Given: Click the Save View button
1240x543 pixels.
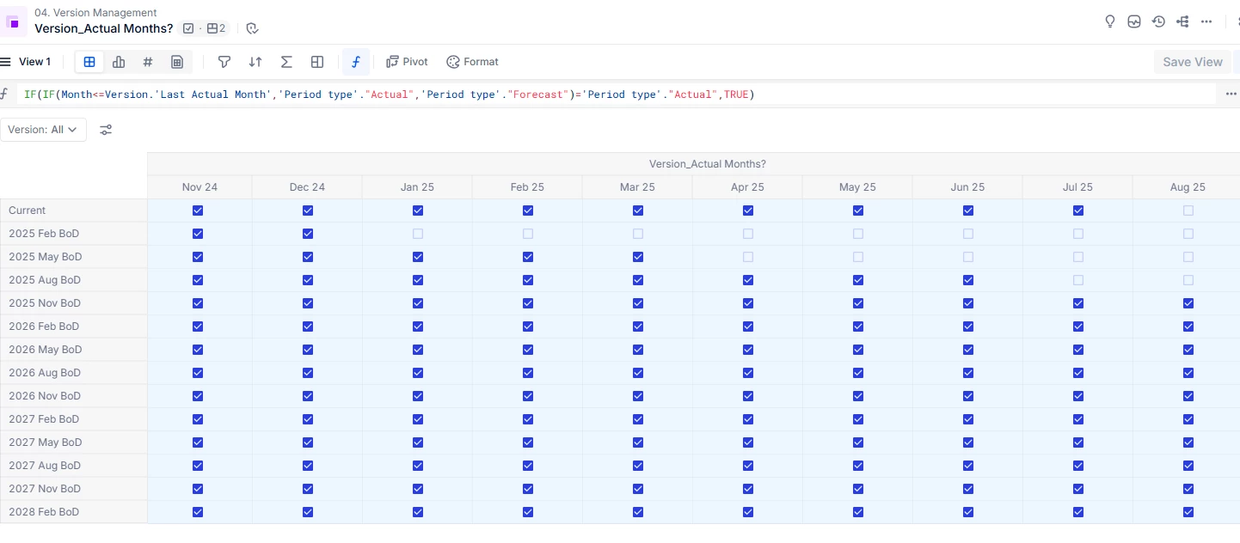Looking at the screenshot, I should 1193,62.
